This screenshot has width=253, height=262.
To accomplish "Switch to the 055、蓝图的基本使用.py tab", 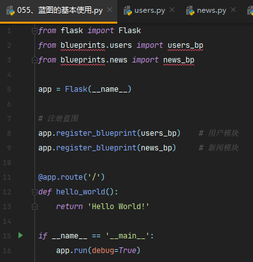I will pos(59,10).
